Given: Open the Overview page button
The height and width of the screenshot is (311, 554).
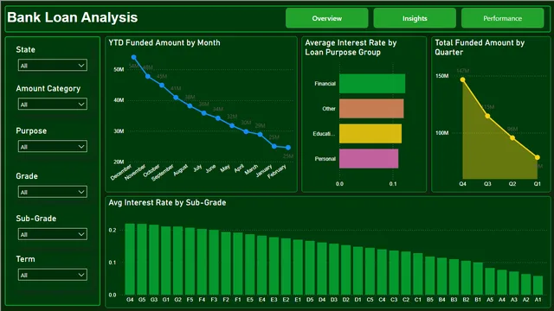Looking at the screenshot, I should point(327,18).
